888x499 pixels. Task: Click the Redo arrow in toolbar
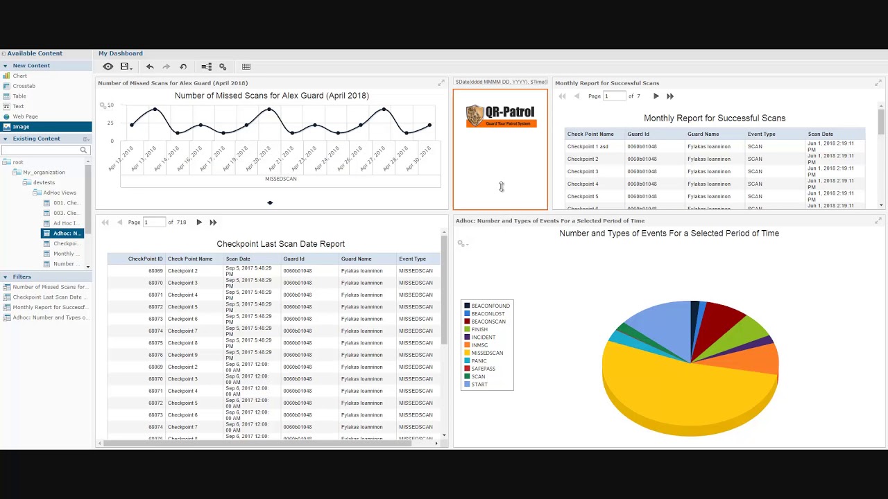tap(166, 67)
